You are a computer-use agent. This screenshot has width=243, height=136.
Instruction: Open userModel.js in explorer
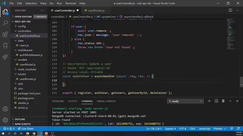pyautogui.click(x=29, y=65)
